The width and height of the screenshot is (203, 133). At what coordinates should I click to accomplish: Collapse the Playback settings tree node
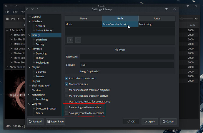(x=29, y=49)
